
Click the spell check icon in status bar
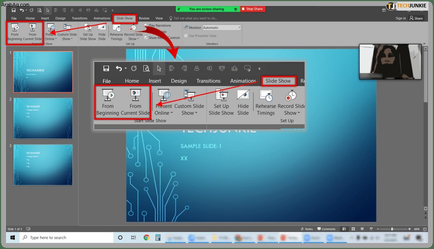coord(28,229)
